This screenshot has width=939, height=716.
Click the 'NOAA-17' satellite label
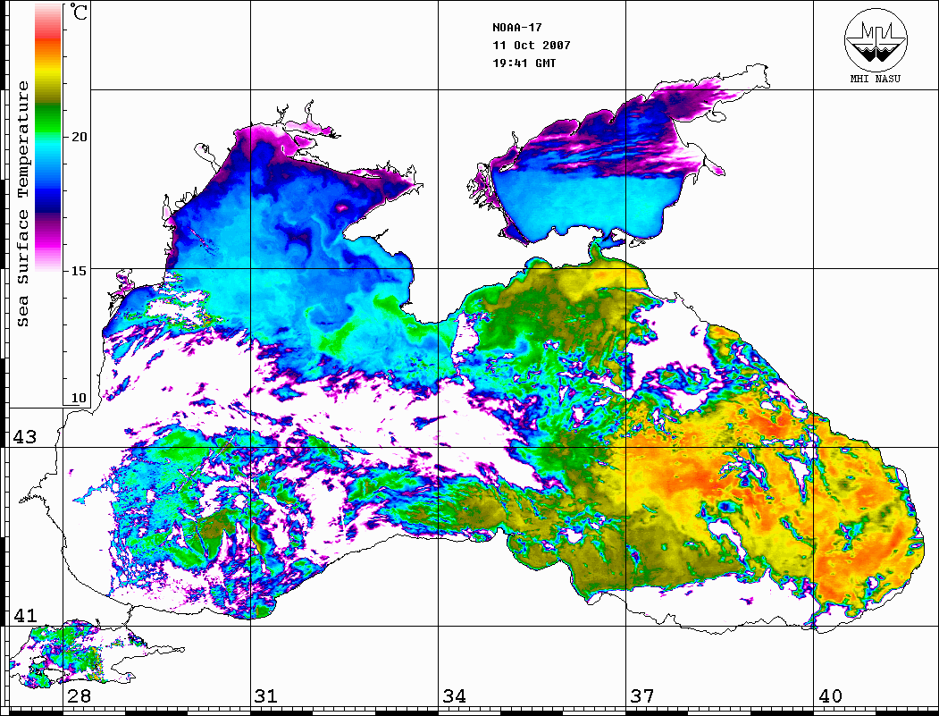[516, 28]
